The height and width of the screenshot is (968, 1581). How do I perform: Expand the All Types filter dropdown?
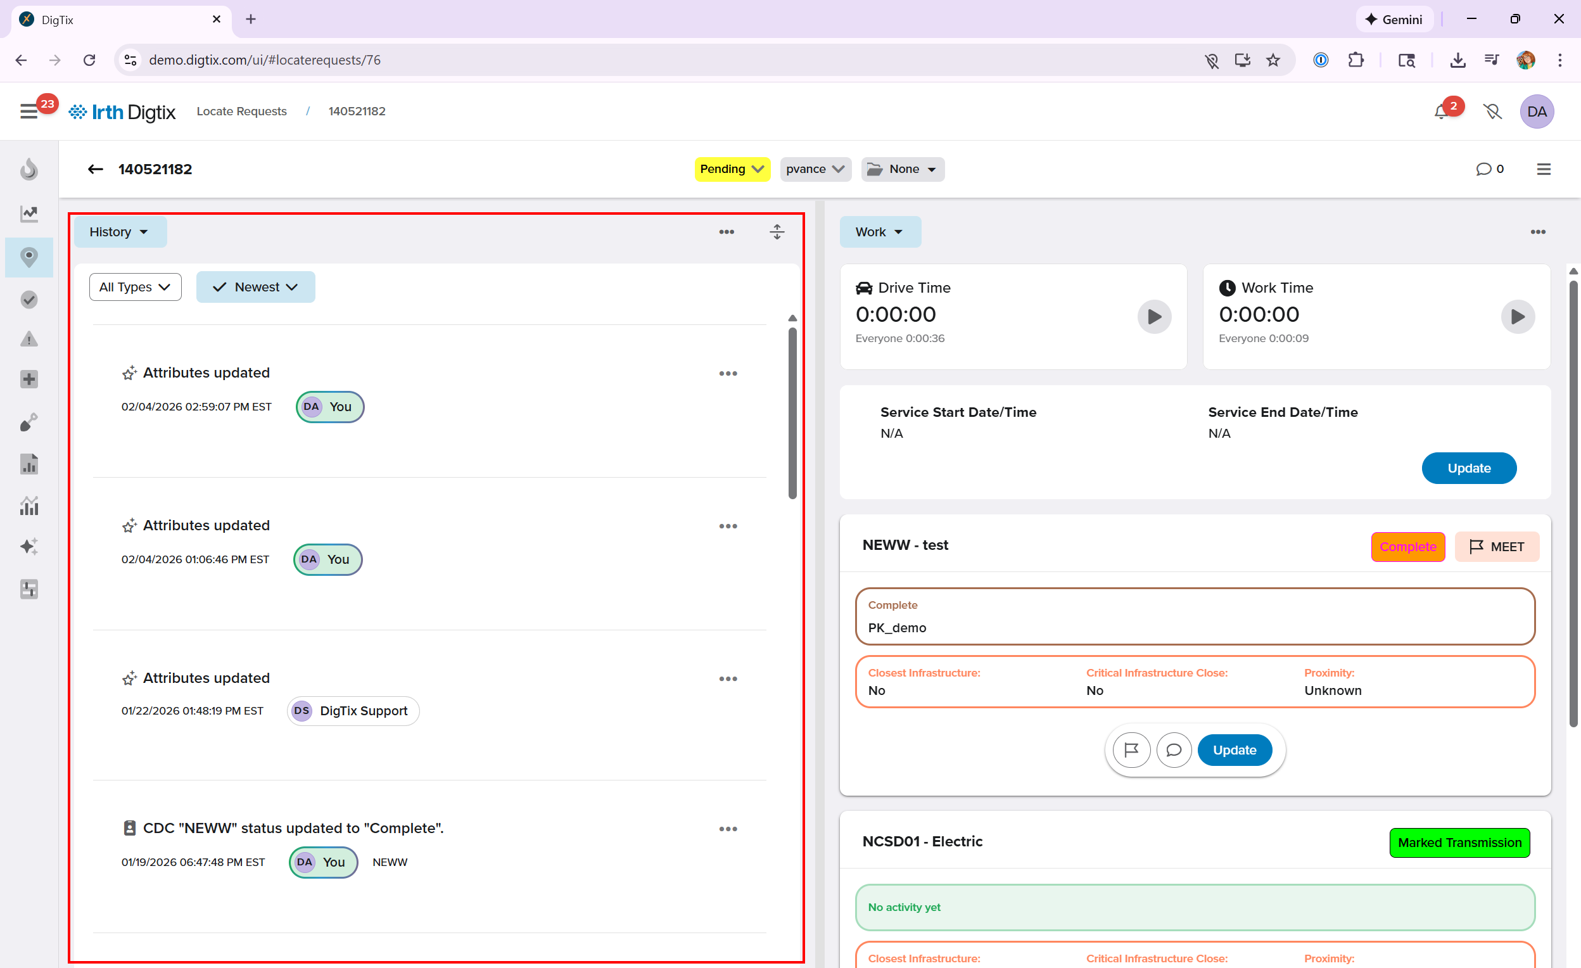point(135,287)
